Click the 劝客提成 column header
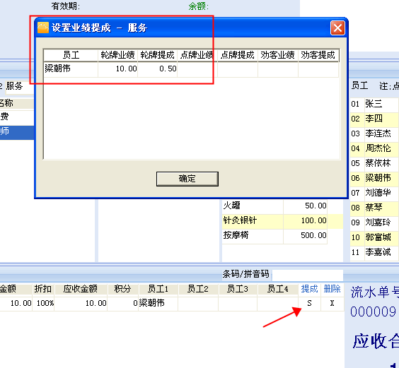 pyautogui.click(x=318, y=55)
